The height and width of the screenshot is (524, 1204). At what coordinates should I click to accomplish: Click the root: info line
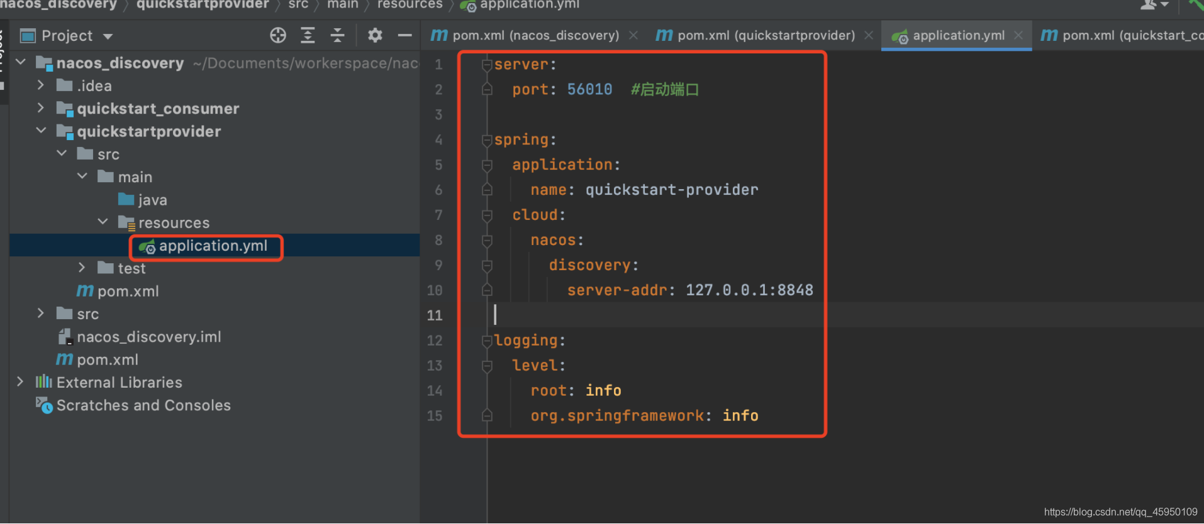tap(576, 391)
